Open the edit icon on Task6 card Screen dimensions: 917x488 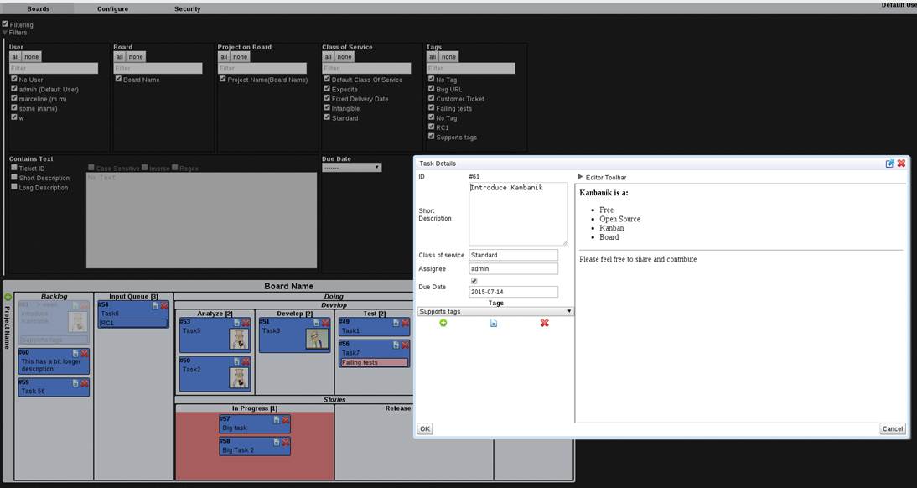pos(155,306)
